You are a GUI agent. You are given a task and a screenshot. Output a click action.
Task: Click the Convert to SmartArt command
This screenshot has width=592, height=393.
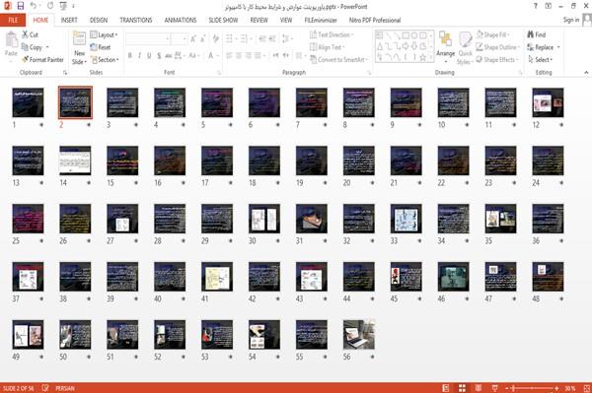tap(338, 59)
